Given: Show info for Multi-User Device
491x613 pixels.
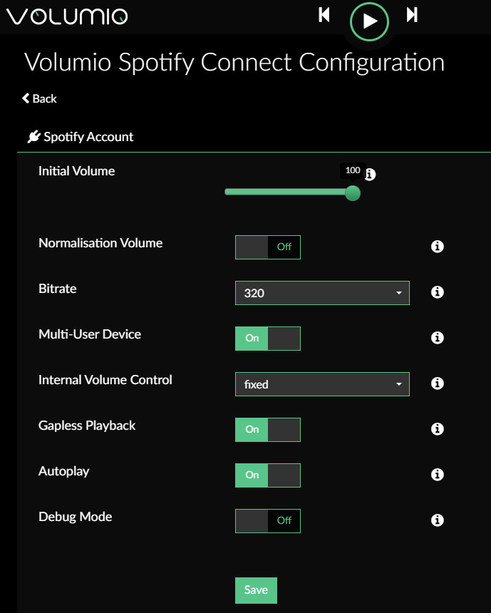Looking at the screenshot, I should point(437,338).
